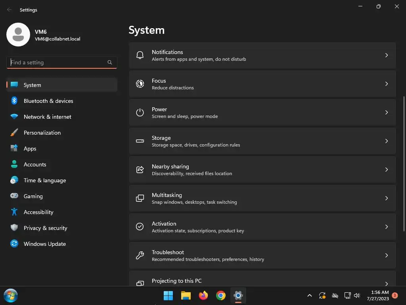Click the Focus icon
406x305 pixels.
(140, 84)
